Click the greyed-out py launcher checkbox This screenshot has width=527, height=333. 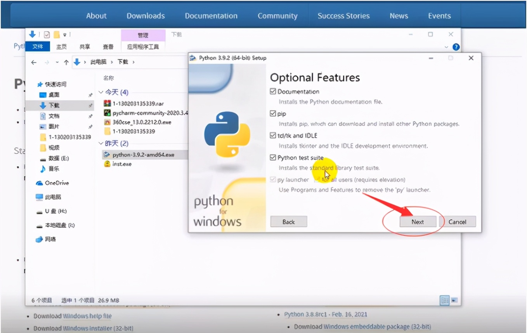(x=273, y=180)
